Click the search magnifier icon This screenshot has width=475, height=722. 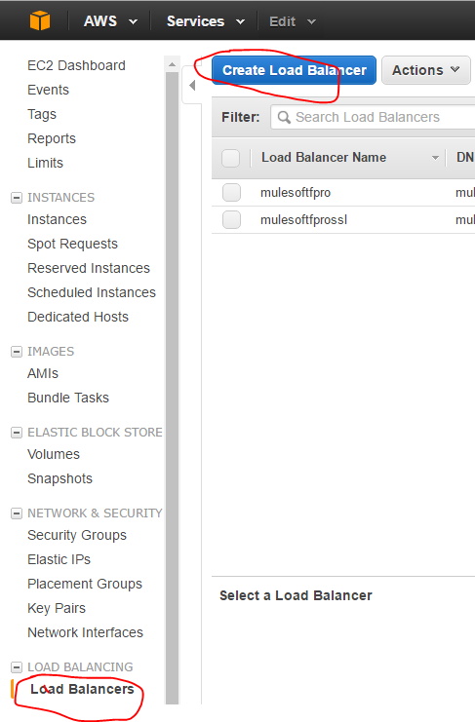(284, 118)
